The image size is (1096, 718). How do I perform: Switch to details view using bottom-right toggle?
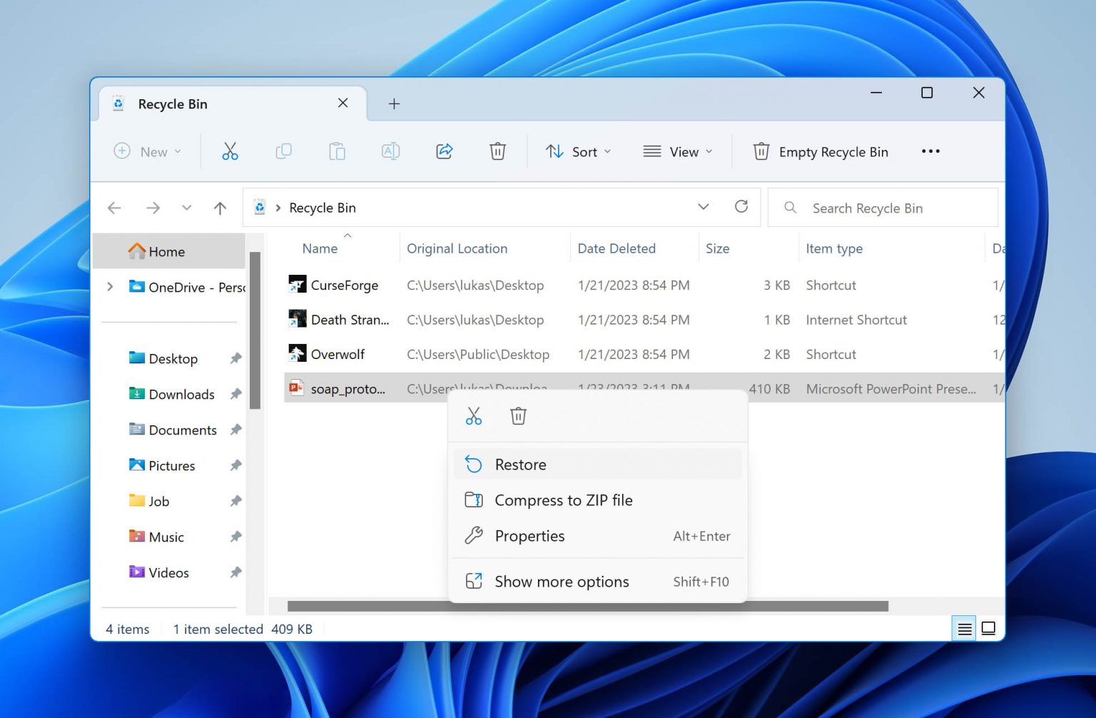[x=964, y=628]
